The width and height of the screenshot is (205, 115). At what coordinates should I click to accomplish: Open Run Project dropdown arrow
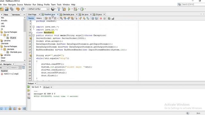click(x=72, y=9)
